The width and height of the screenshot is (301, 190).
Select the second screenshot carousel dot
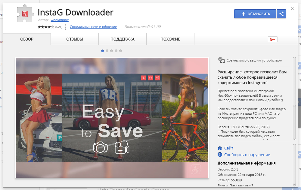tap(107, 51)
